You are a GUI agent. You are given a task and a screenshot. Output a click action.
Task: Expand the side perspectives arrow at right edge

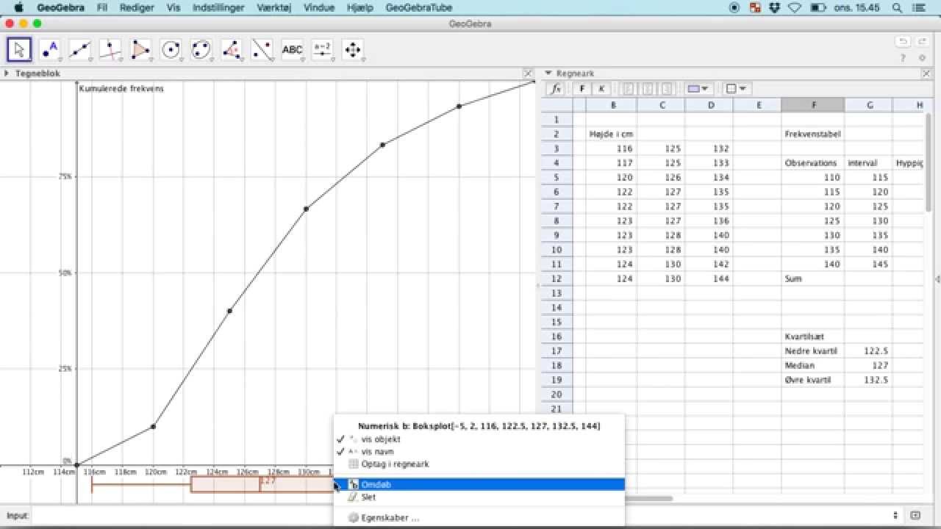937,279
